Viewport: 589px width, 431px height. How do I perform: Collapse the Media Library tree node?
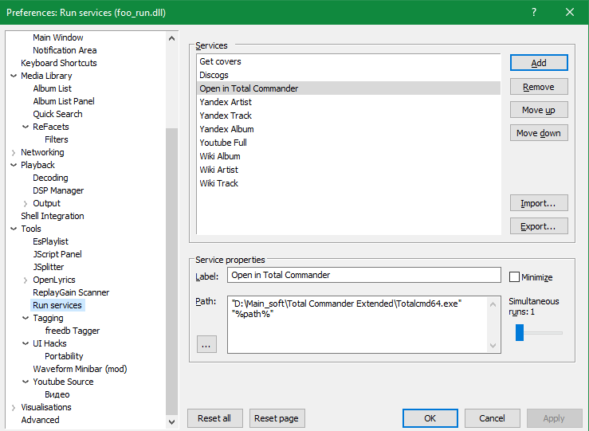click(14, 76)
